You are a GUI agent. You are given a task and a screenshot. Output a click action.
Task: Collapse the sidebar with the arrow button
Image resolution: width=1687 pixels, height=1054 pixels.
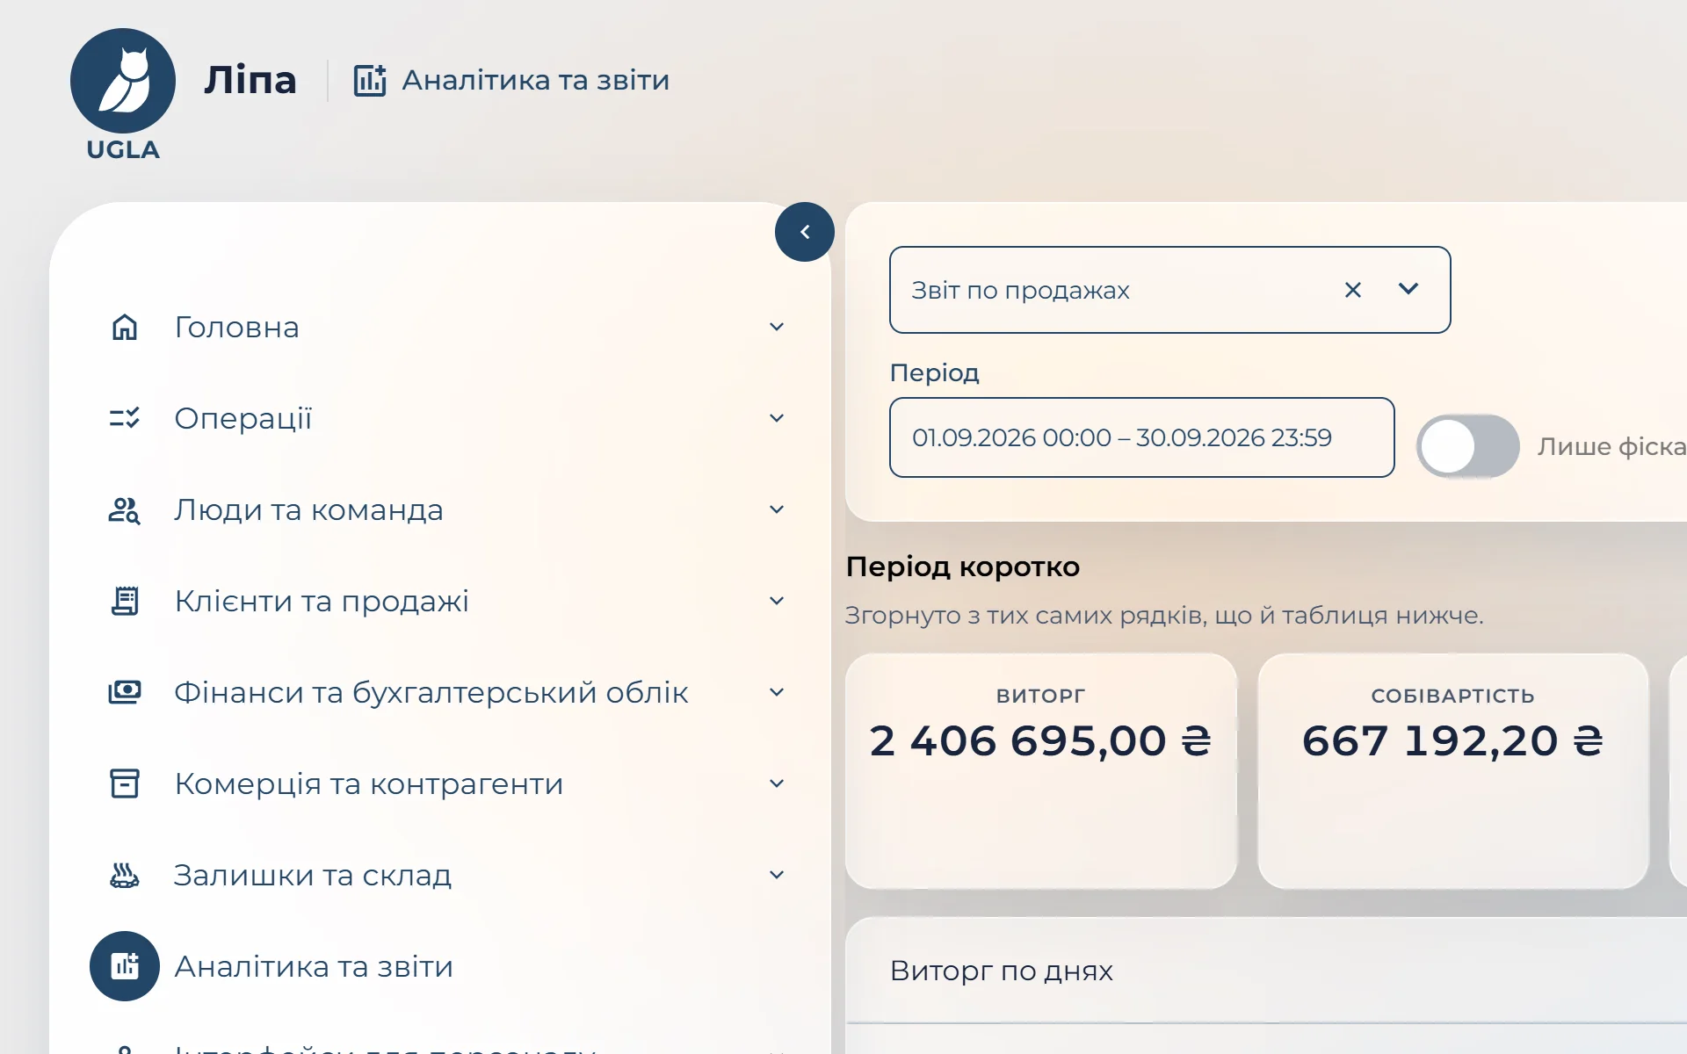tap(805, 232)
